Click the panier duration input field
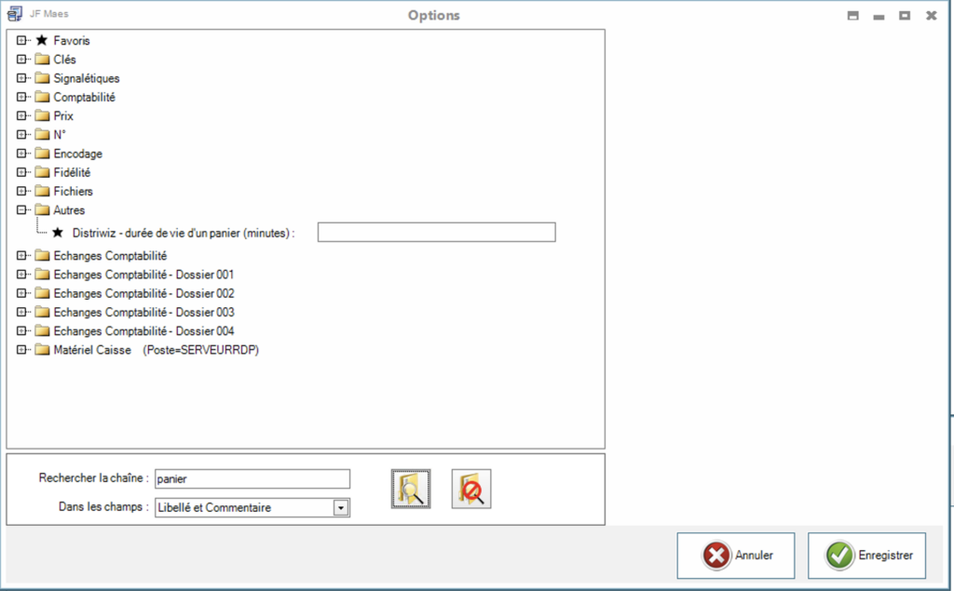The image size is (954, 591). click(x=436, y=233)
